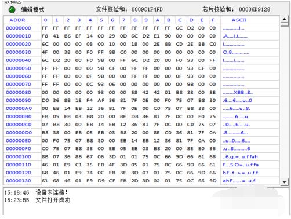Click scrollbar down arrow in hex table
The height and width of the screenshot is (219, 291).
tap(284, 182)
